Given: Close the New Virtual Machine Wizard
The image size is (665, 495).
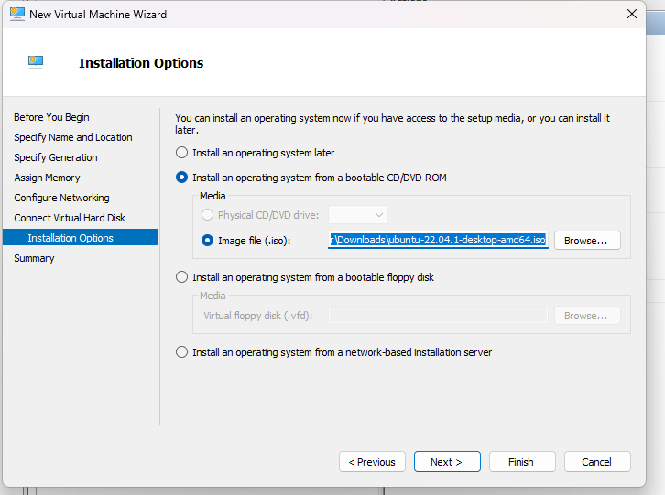Looking at the screenshot, I should click(632, 15).
